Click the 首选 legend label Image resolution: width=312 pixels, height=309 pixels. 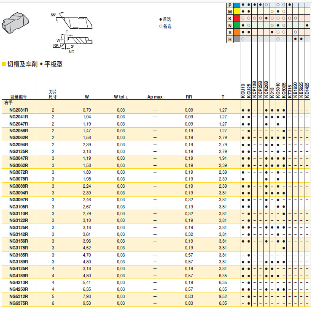(167, 19)
